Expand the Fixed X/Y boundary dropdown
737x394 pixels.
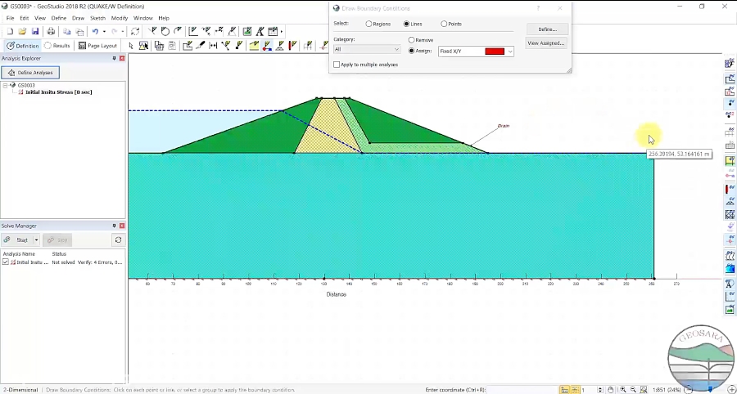pyautogui.click(x=510, y=51)
